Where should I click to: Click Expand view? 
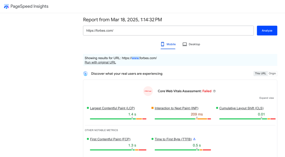[x=266, y=98]
